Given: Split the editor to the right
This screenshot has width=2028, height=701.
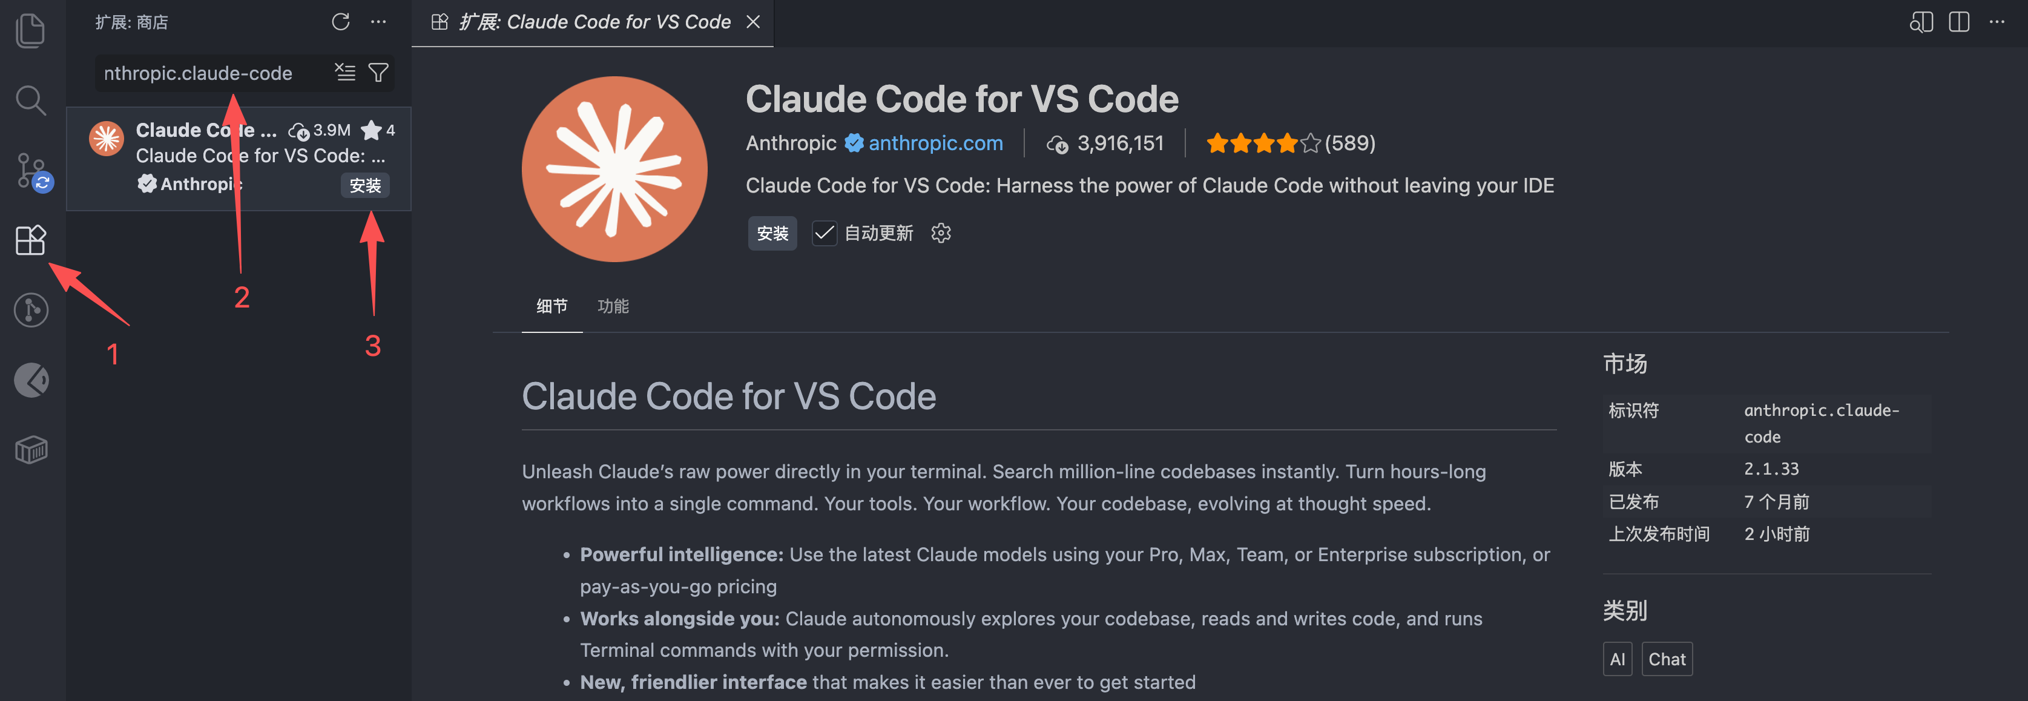Looking at the screenshot, I should click(1959, 22).
